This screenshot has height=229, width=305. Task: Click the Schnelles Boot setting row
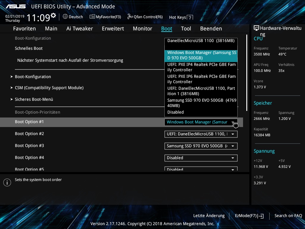point(29,49)
